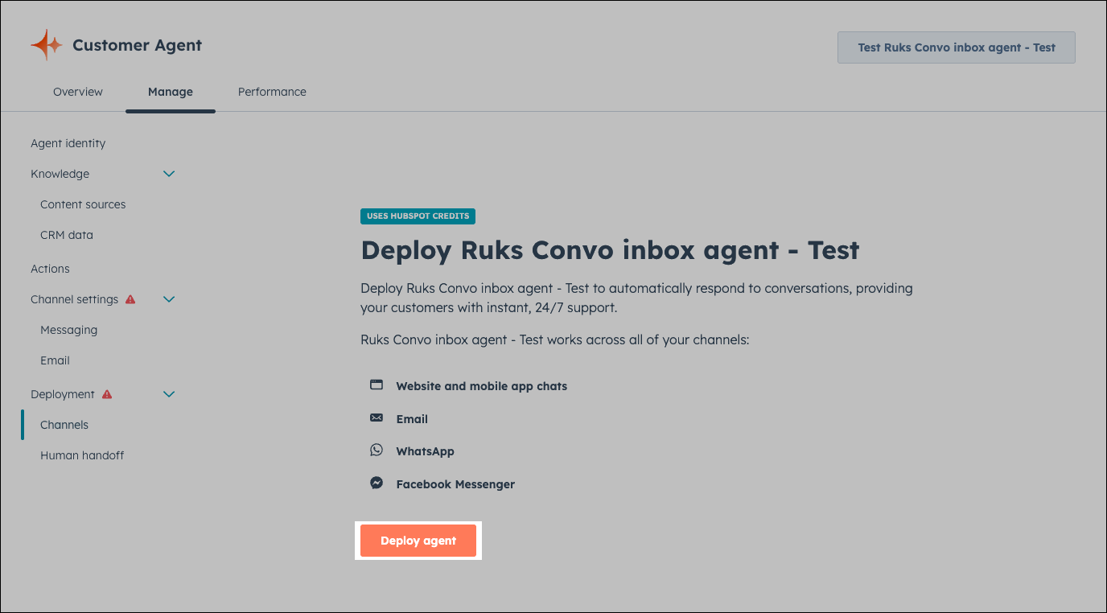
Task: Click the Facebook Messenger channel label
Action: click(x=455, y=484)
